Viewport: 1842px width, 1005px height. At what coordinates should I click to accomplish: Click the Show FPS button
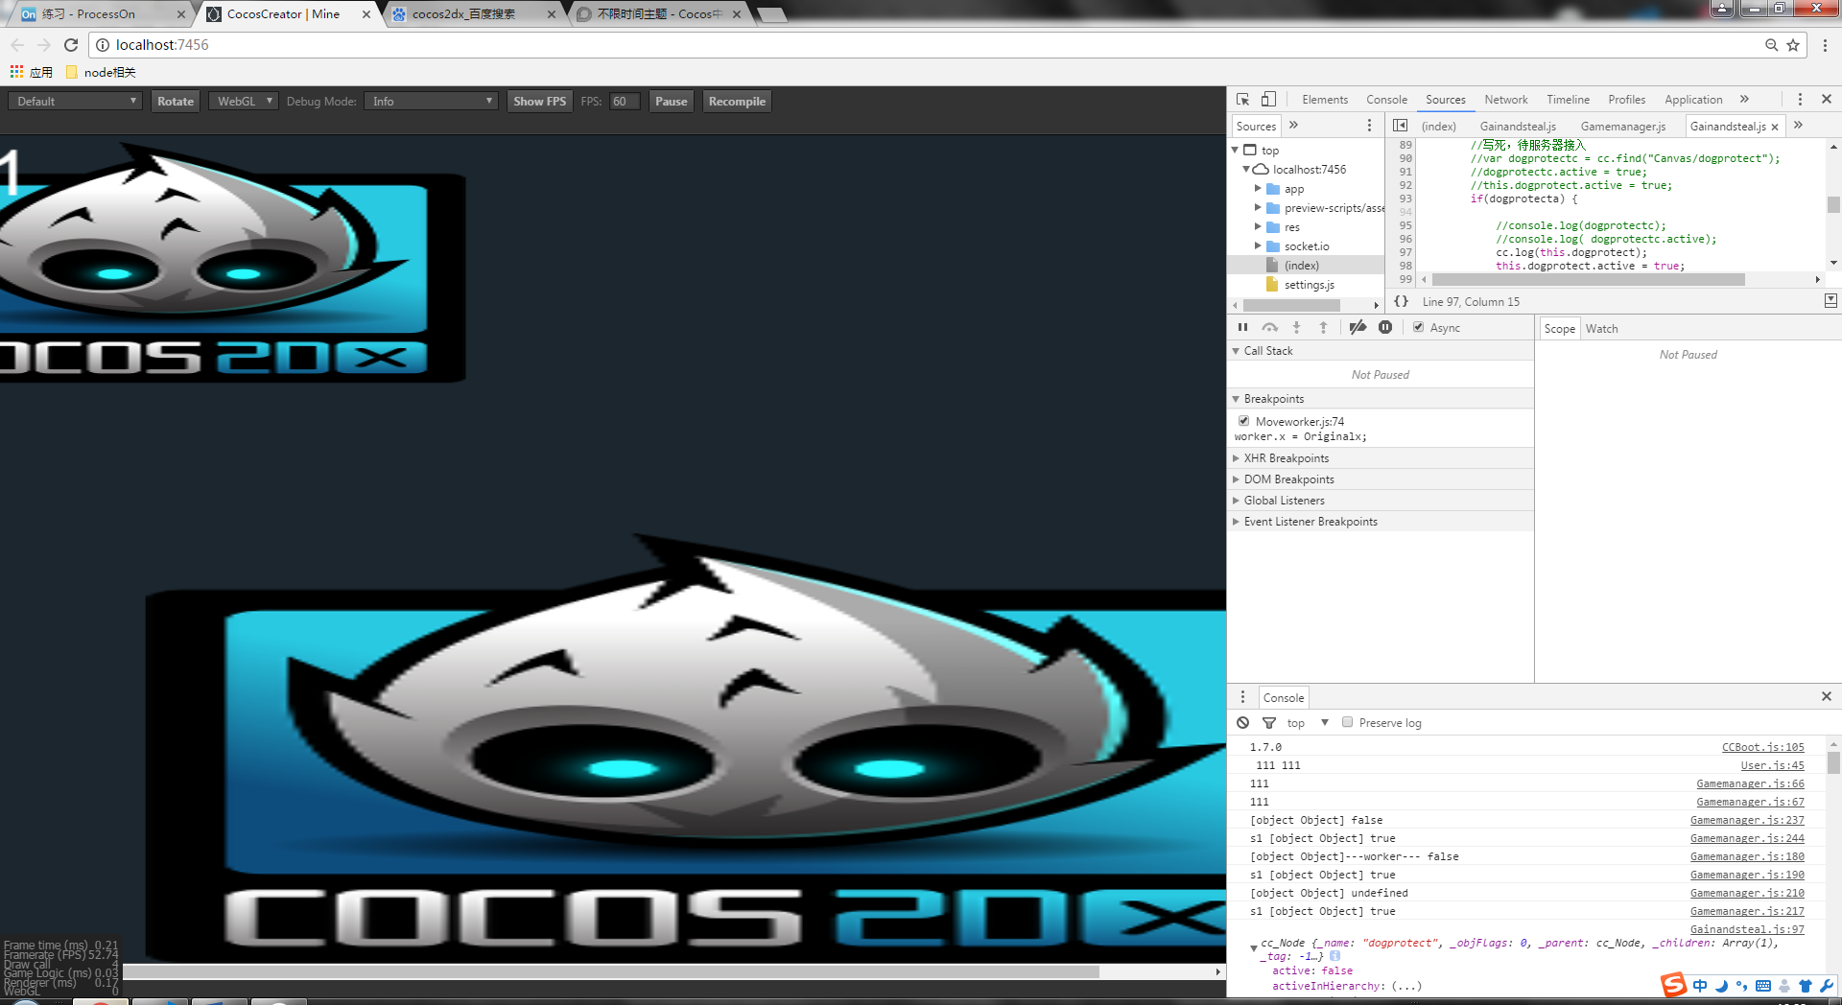pos(539,101)
